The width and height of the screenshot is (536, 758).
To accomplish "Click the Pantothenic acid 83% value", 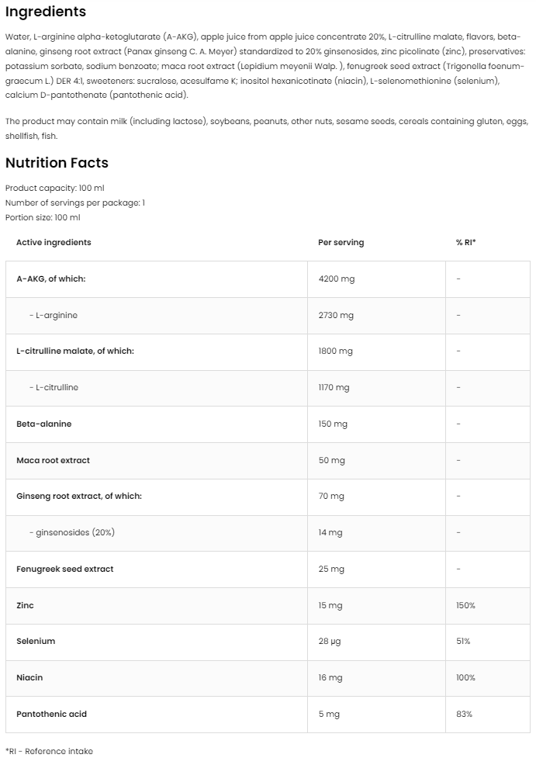I will click(464, 714).
